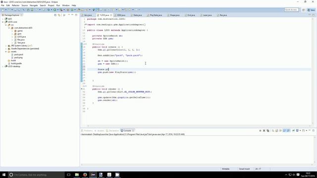
Task: Open the Run menu
Action: point(58,5)
